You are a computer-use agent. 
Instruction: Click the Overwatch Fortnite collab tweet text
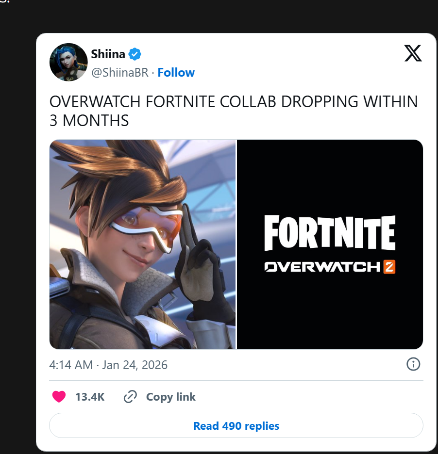(x=233, y=111)
